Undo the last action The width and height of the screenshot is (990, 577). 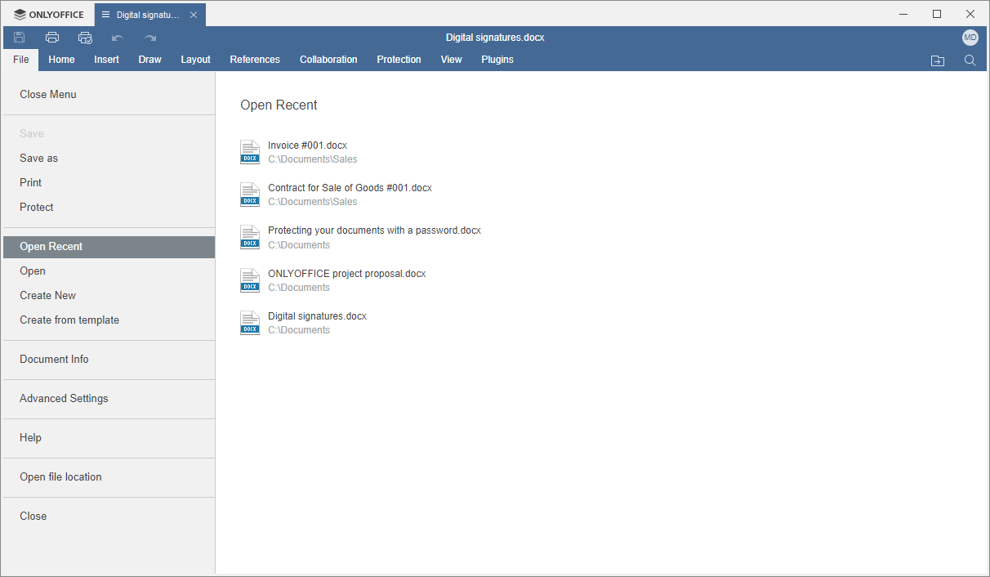(x=117, y=37)
